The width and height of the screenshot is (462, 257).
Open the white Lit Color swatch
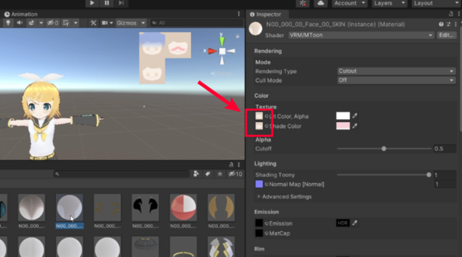point(343,116)
